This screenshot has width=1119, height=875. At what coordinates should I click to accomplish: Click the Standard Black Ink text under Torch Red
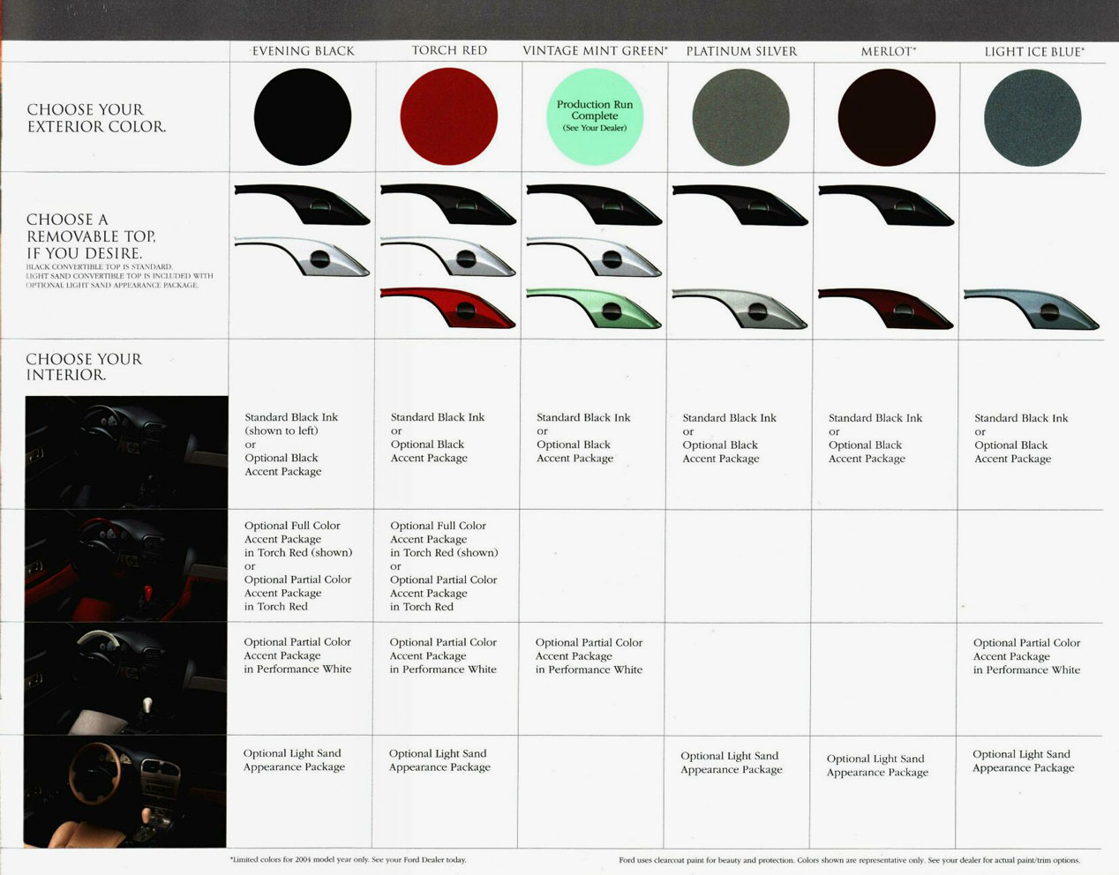[x=438, y=417]
